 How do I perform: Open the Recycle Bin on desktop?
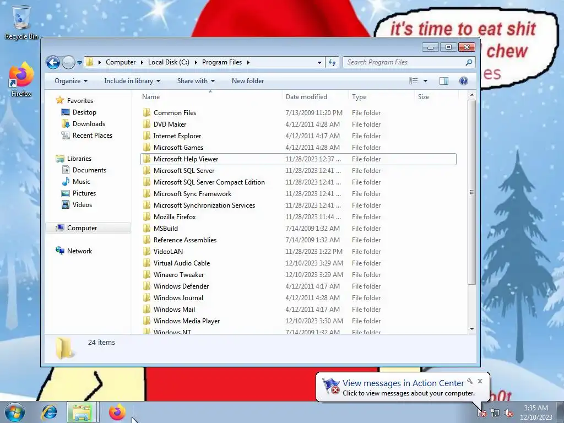pyautogui.click(x=21, y=23)
